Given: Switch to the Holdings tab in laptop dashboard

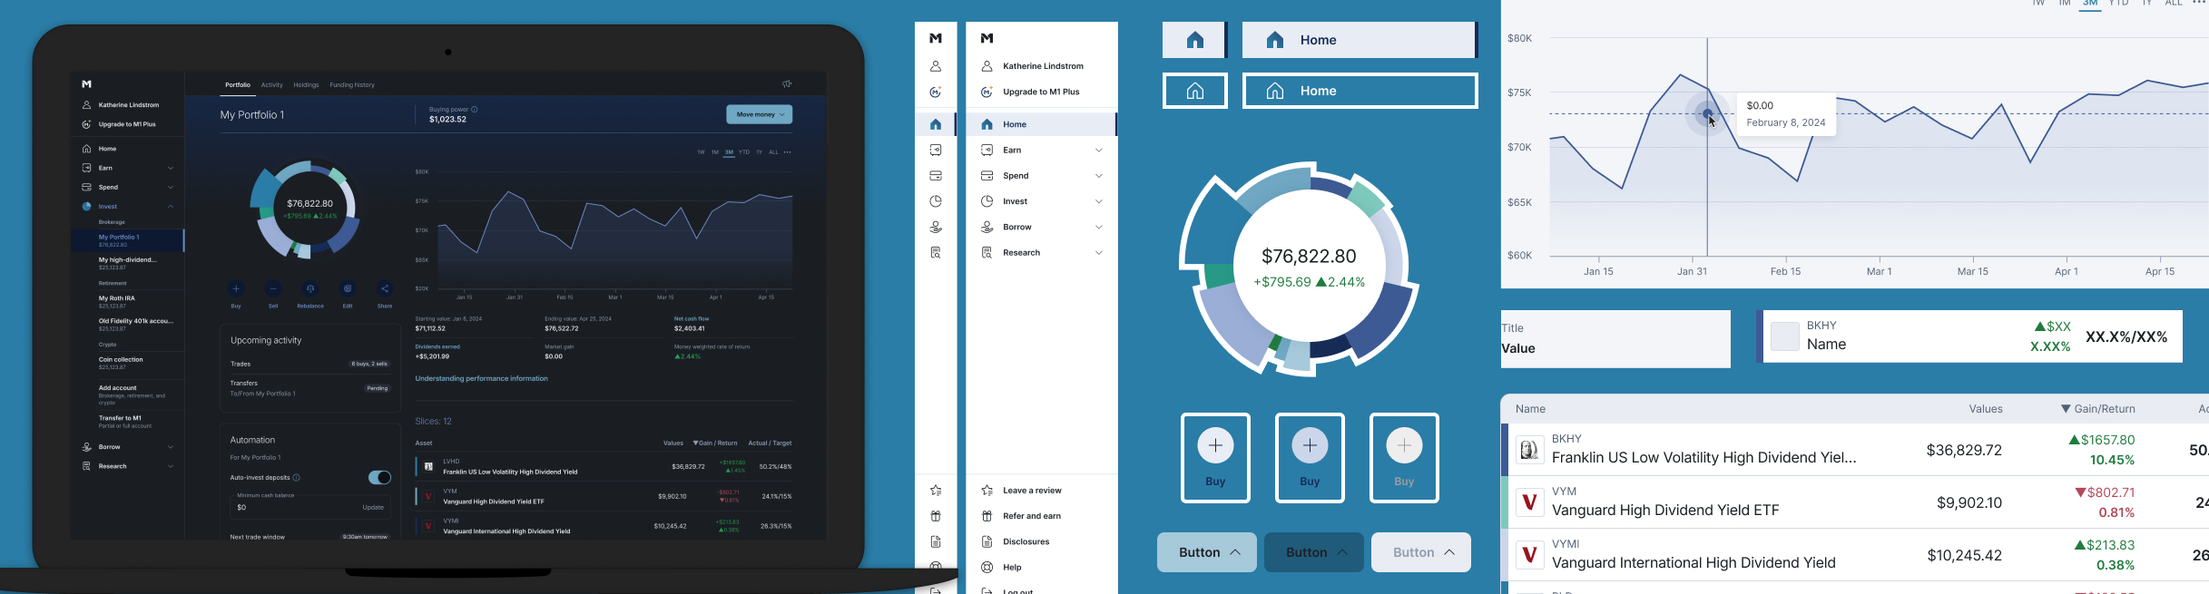Looking at the screenshot, I should tap(306, 85).
